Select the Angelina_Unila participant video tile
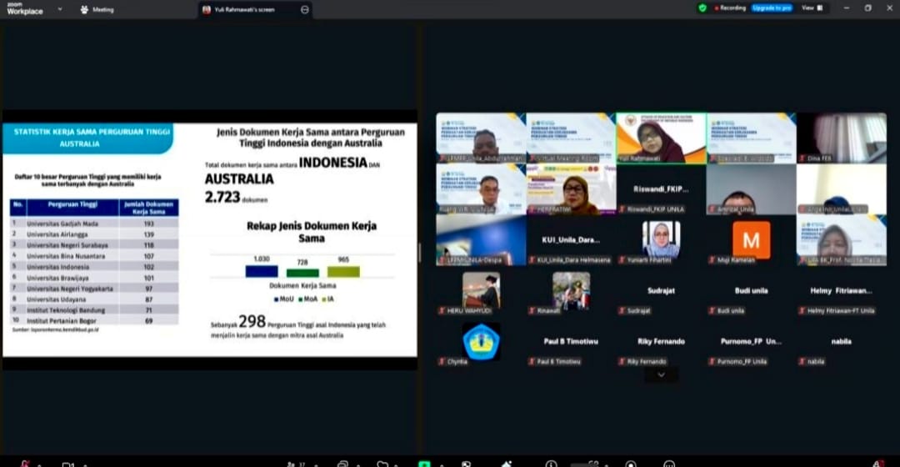This screenshot has width=900, height=467. 842,189
